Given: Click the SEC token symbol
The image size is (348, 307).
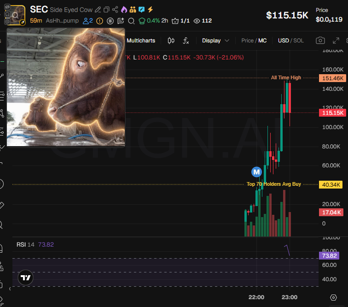Looking at the screenshot, I should click(39, 10).
